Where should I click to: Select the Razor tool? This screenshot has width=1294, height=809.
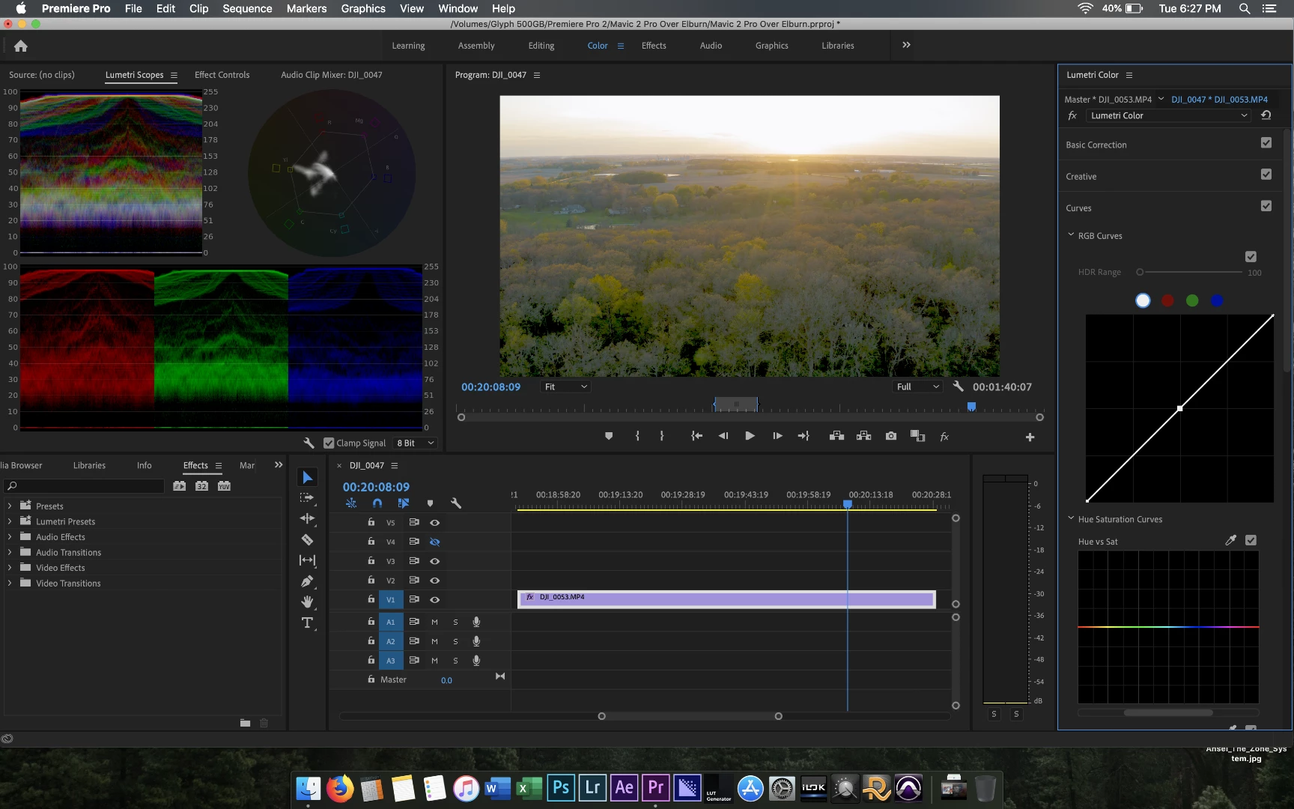click(x=307, y=539)
